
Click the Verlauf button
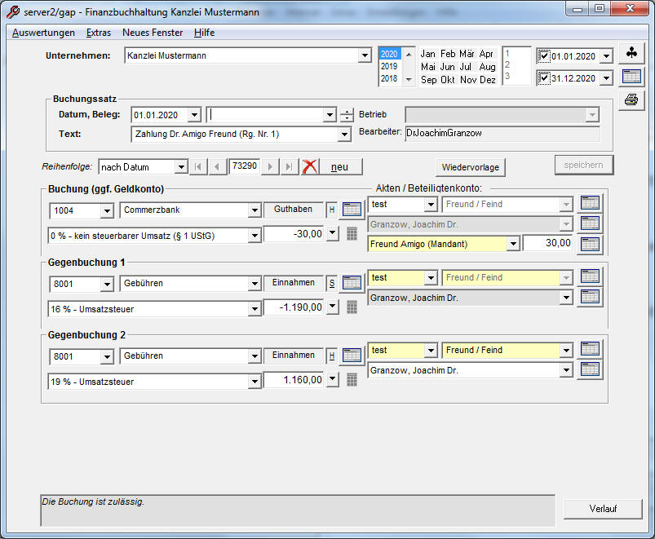pos(603,509)
